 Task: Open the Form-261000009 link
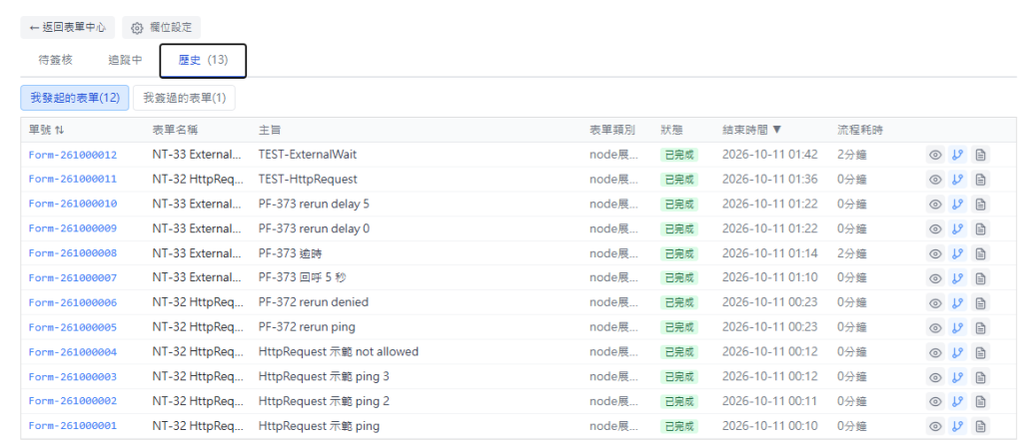[x=73, y=229]
